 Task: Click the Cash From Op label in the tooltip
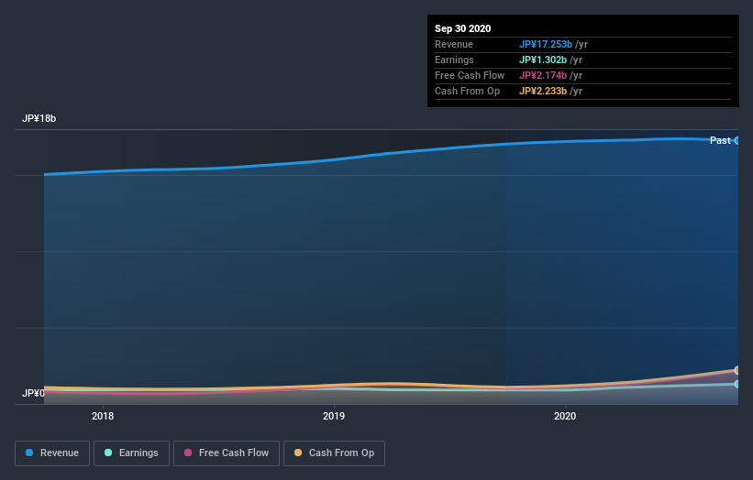click(x=467, y=91)
